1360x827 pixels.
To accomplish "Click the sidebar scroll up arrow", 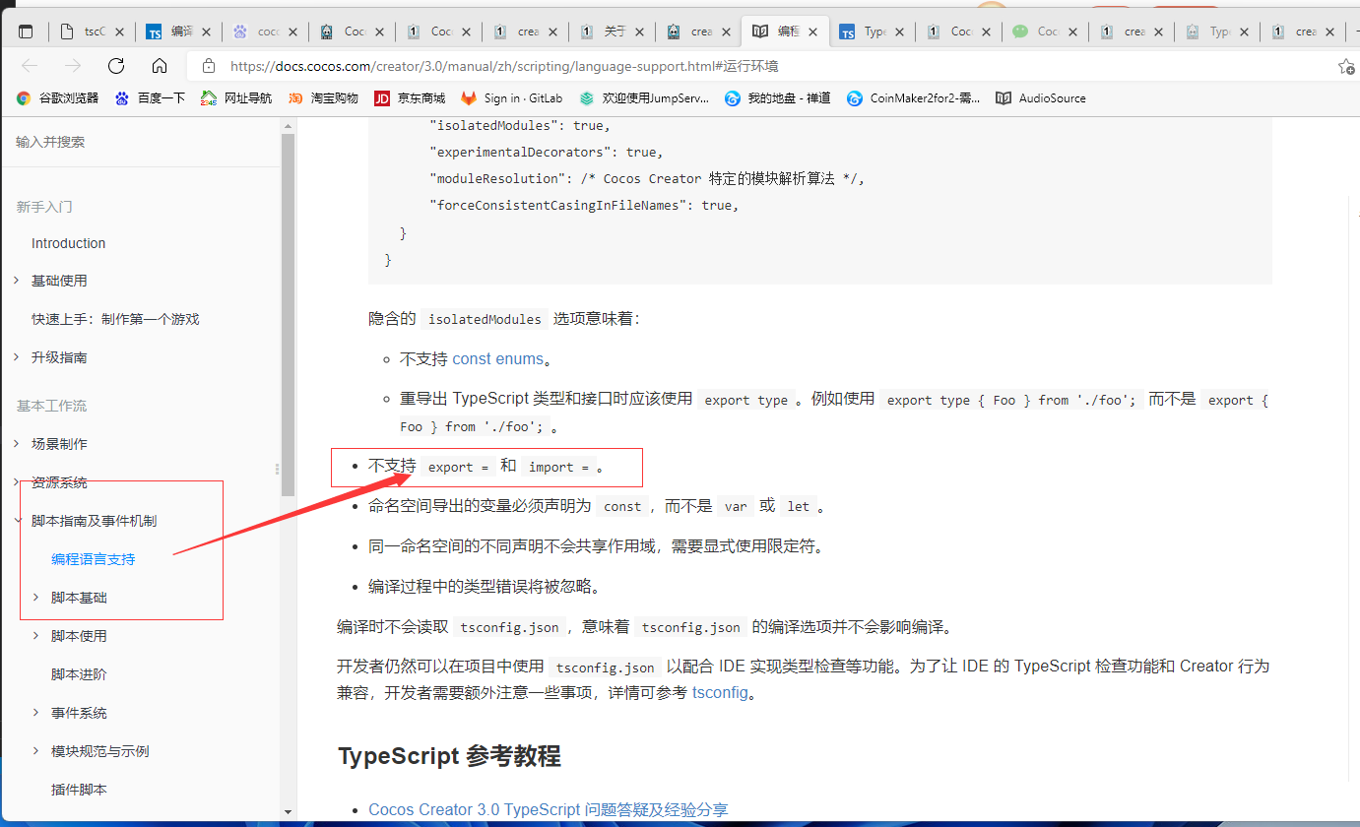I will [289, 126].
